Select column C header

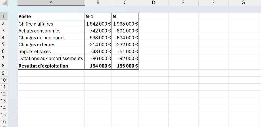point(125,3)
